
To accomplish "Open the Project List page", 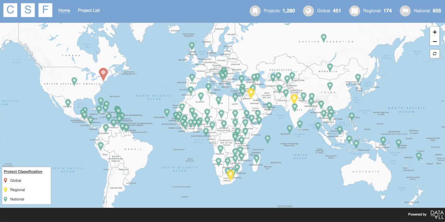I will point(89,10).
